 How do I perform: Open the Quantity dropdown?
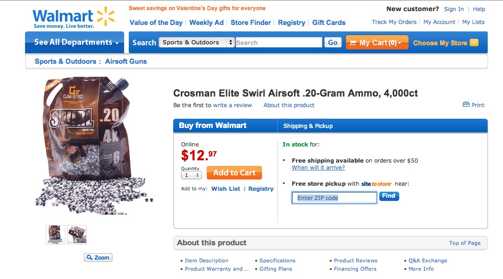pyautogui.click(x=191, y=176)
